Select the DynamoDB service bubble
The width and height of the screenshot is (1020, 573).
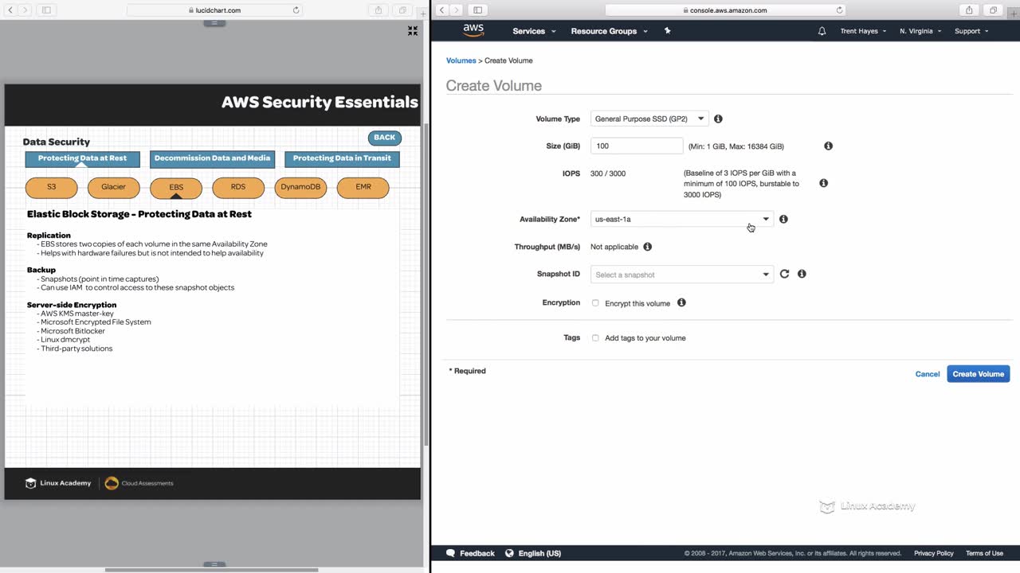coord(300,187)
